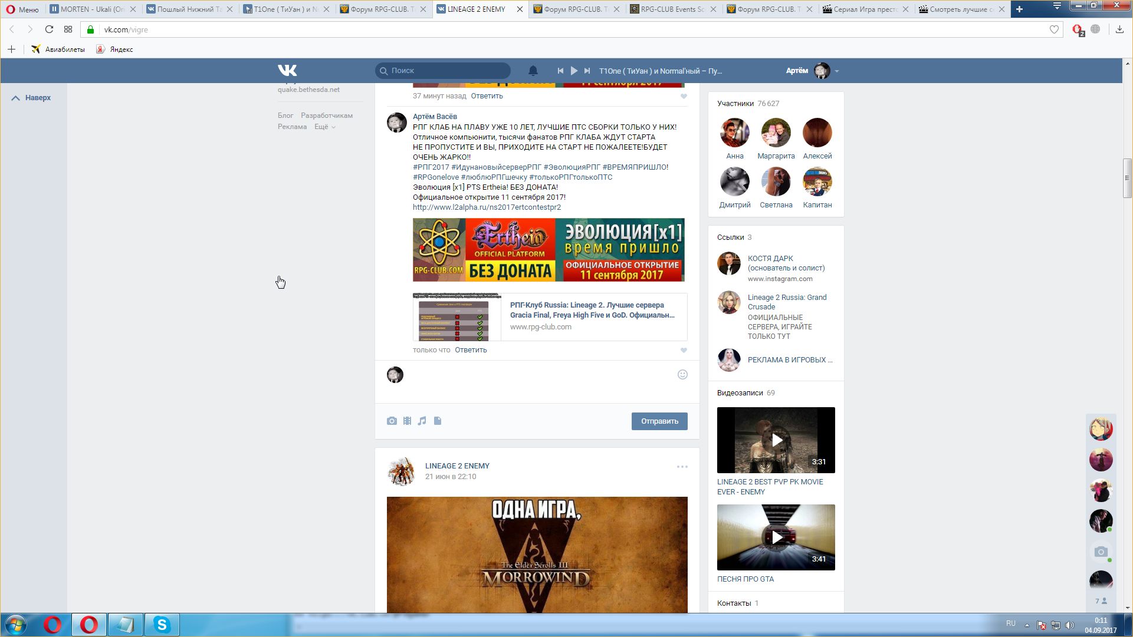Click hashtag #РПГ2017
The height and width of the screenshot is (637, 1133).
[x=431, y=167]
